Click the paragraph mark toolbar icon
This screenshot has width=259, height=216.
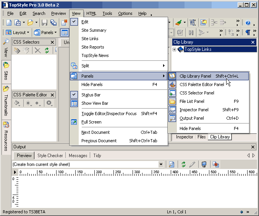tap(248, 32)
